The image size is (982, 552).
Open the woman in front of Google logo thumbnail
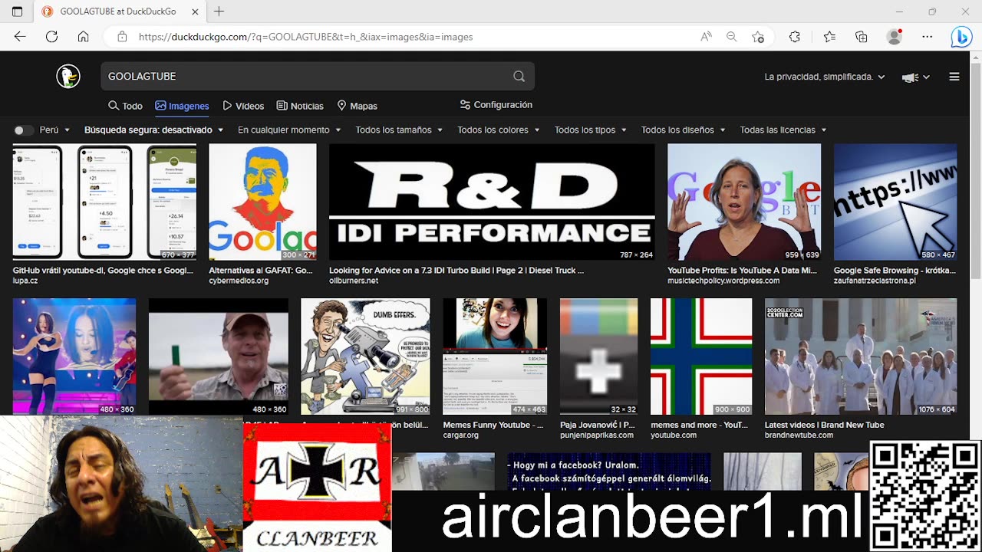pyautogui.click(x=744, y=202)
